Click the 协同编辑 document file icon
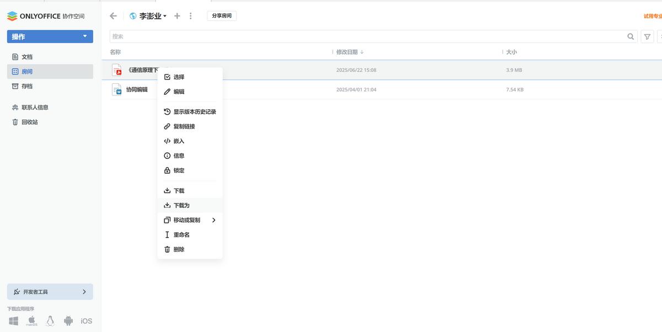The width and height of the screenshot is (662, 332). coord(116,89)
